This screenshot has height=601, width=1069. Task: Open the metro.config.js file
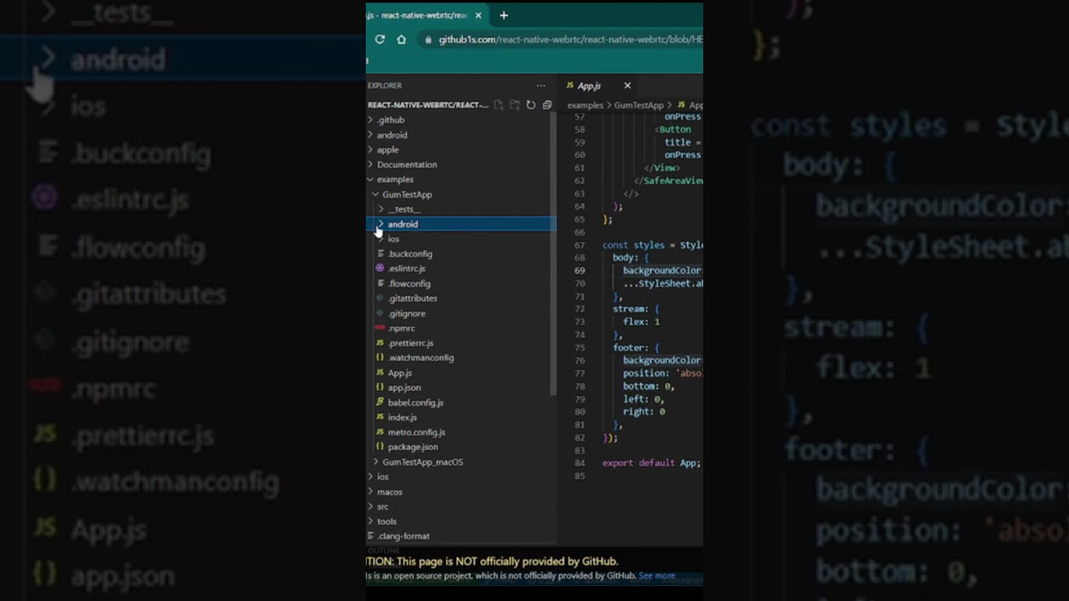coord(461,432)
